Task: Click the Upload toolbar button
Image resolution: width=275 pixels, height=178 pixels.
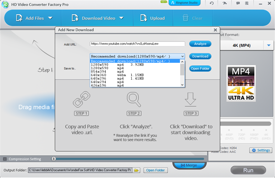Action: click(153, 18)
